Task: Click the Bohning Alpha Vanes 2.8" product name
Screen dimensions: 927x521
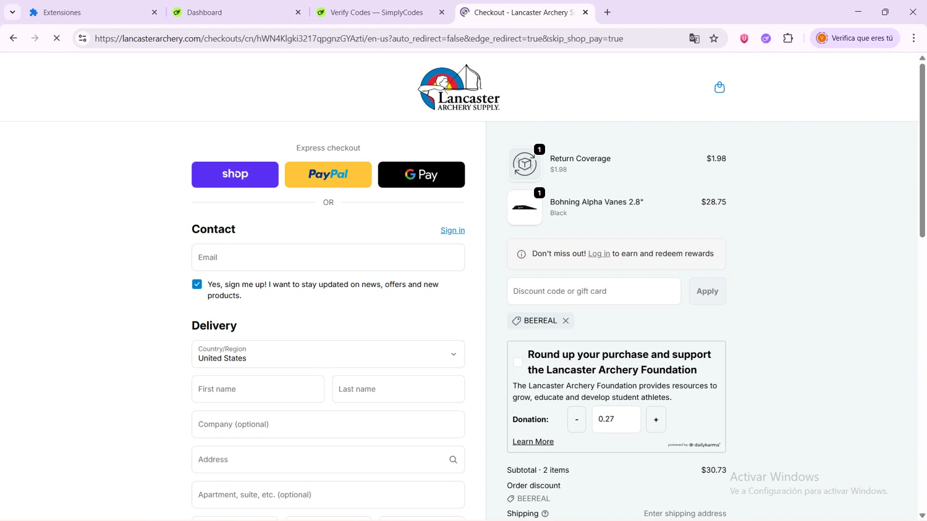Action: (596, 202)
